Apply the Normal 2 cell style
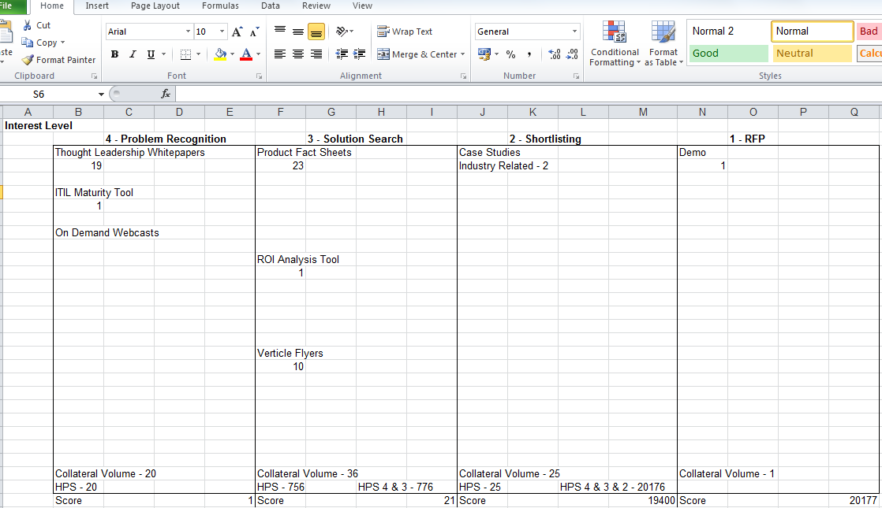Image resolution: width=882 pixels, height=508 pixels. (x=728, y=32)
